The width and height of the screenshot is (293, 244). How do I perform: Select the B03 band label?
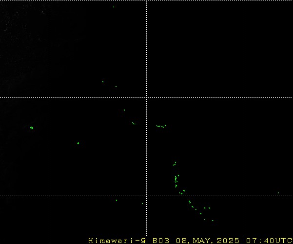161,241
